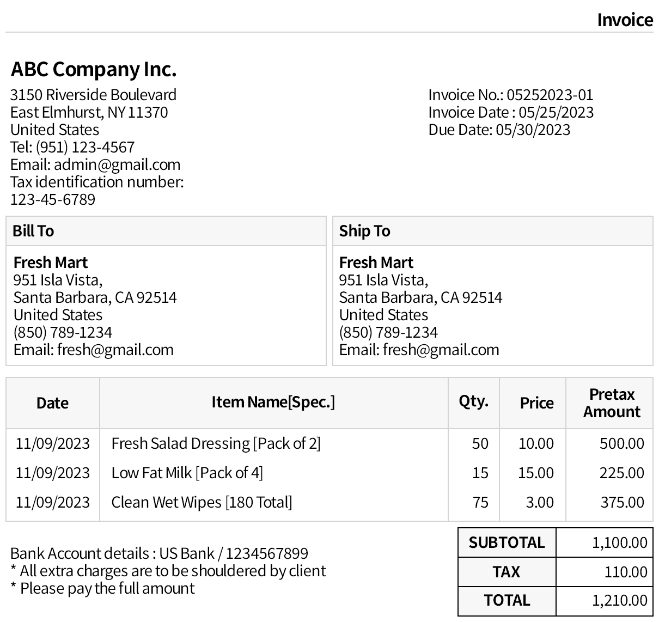This screenshot has width=659, height=622.
Task: Click the Date column header
Action: pos(52,403)
